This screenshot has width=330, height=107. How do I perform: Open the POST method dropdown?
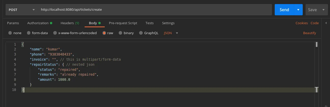22,10
